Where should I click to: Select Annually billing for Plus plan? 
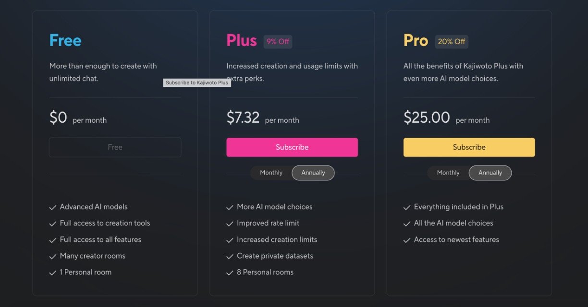313,173
